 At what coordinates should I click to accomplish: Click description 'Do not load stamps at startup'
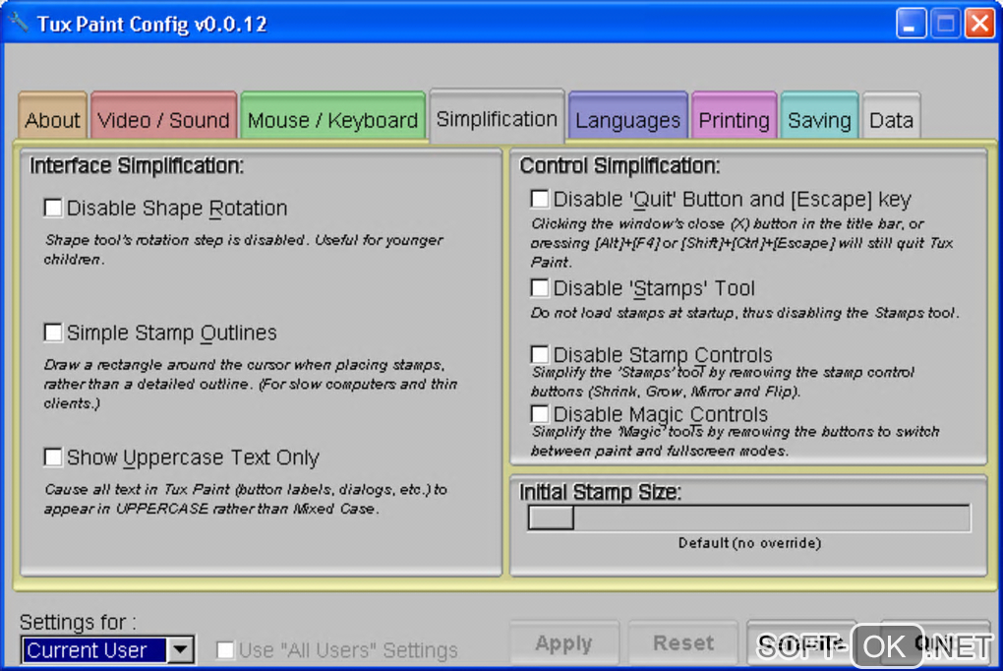click(744, 313)
